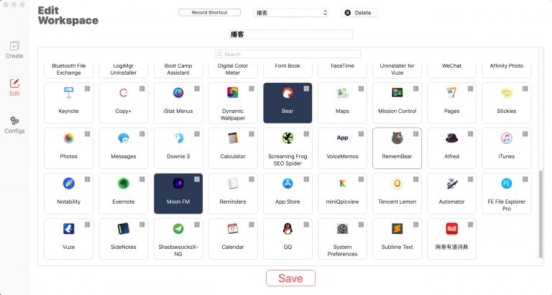Screen dimensions: 552x295
Task: Click the dropdown arrows beside workspace name
Action: tap(325, 13)
